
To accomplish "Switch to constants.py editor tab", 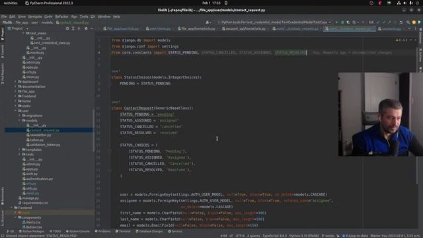I will (x=391, y=28).
